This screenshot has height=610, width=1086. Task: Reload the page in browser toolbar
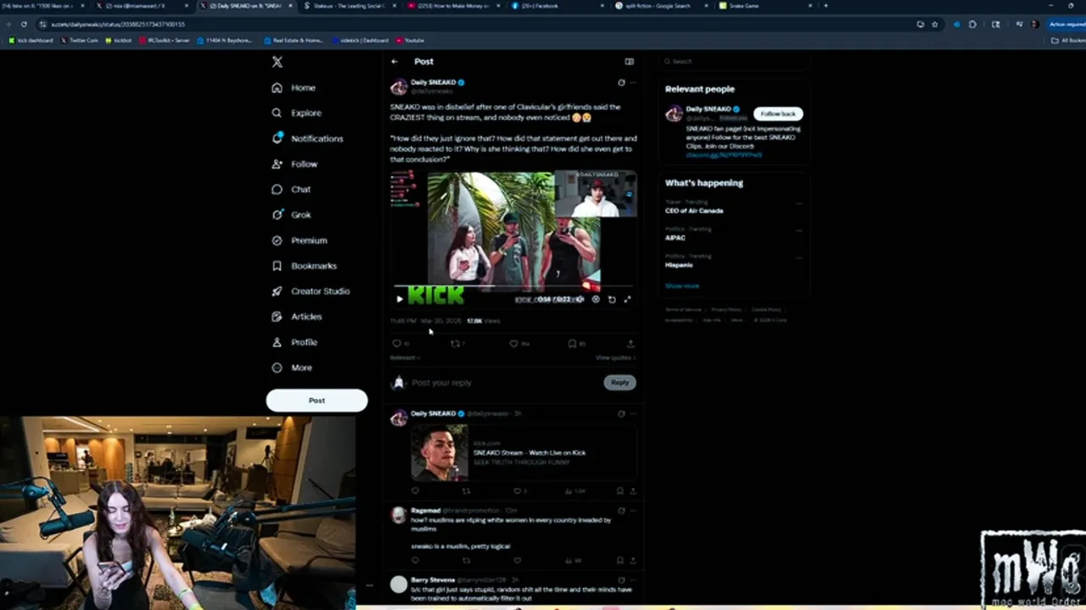[x=24, y=25]
